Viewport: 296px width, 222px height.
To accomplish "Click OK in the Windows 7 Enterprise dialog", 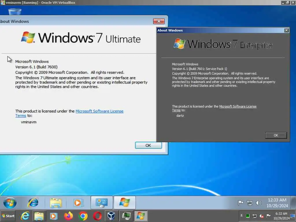I will pos(276,135).
